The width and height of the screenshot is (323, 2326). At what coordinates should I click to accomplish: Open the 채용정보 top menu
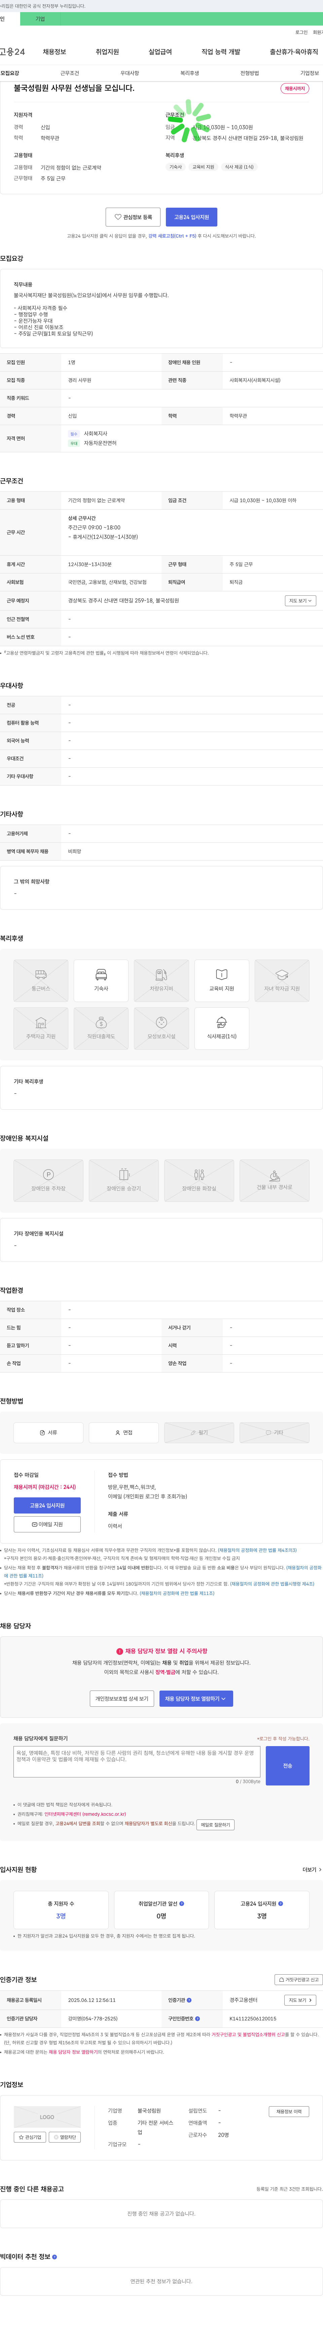click(x=54, y=53)
